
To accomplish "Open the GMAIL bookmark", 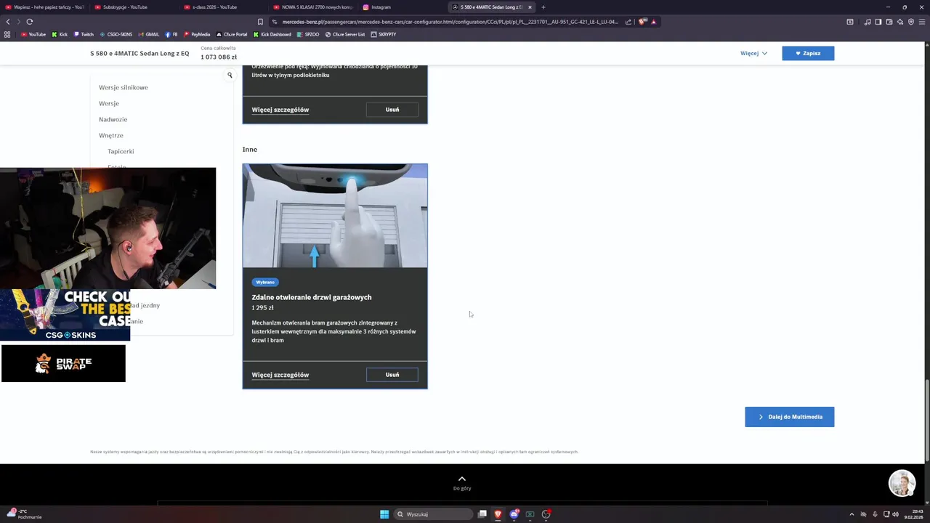I will coord(149,34).
